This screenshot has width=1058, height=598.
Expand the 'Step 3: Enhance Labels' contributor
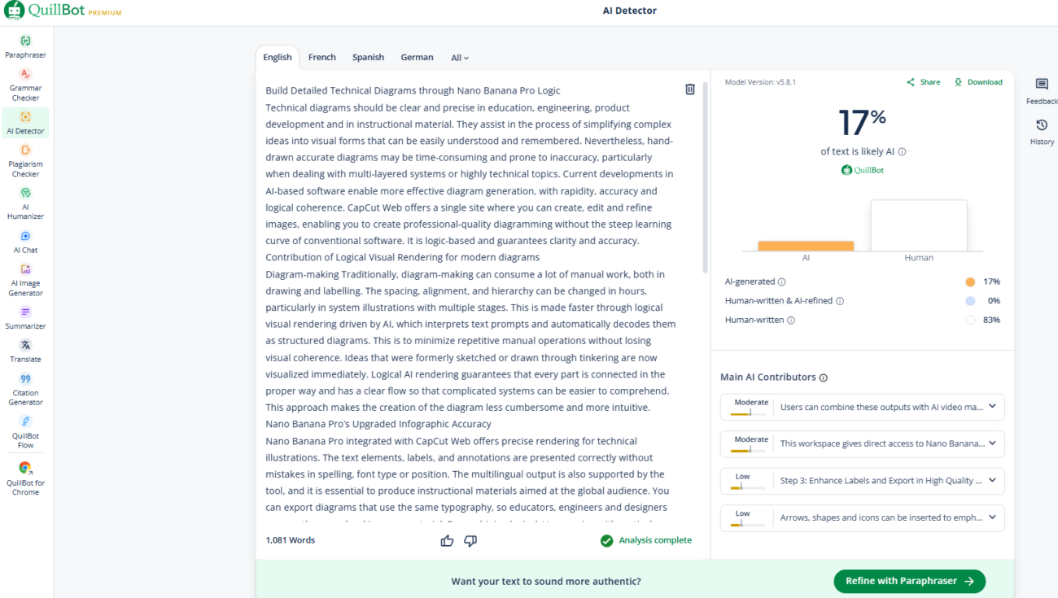coord(992,481)
